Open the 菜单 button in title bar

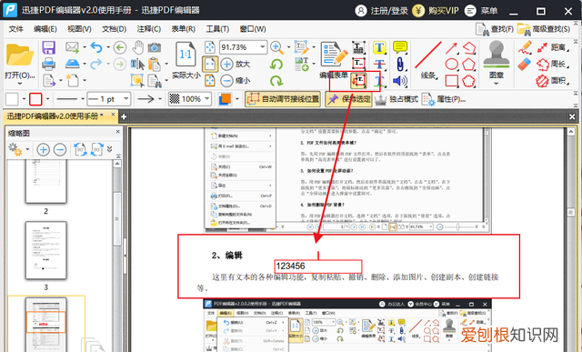(x=481, y=11)
